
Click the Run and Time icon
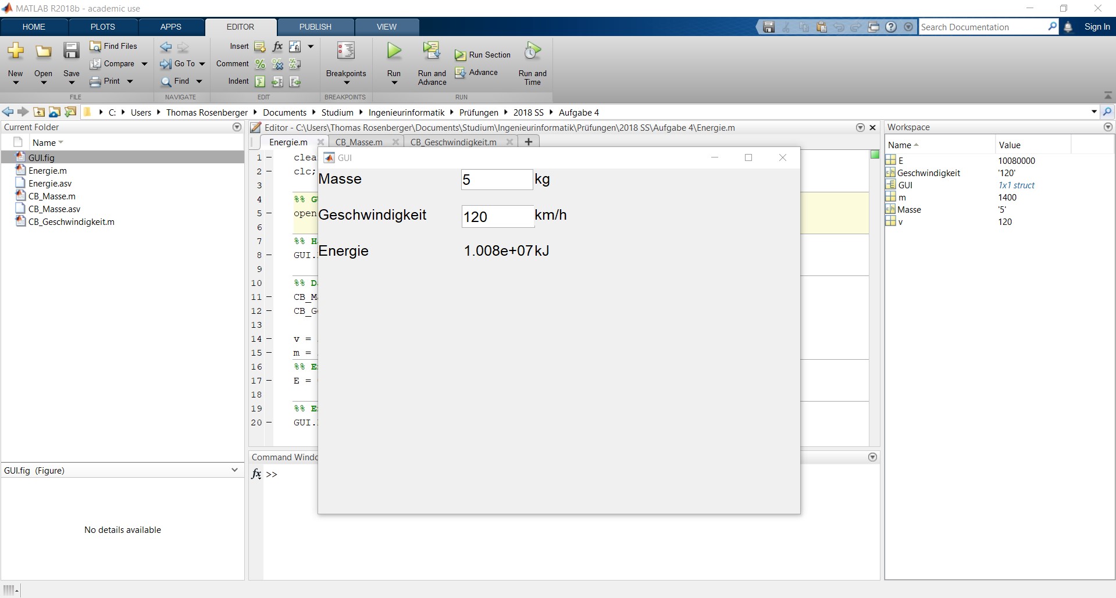coord(532,52)
